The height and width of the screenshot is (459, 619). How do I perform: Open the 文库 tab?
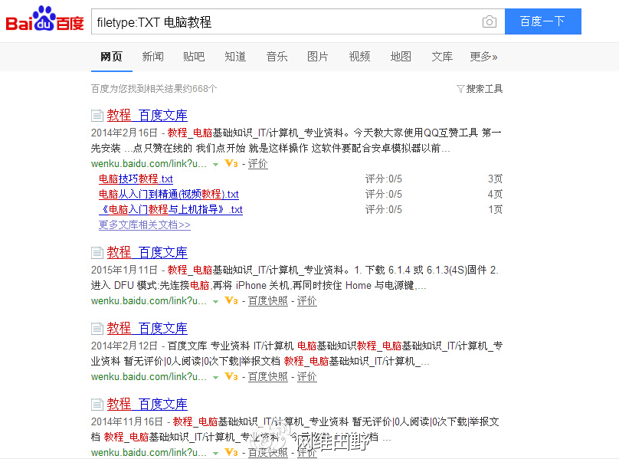(442, 57)
